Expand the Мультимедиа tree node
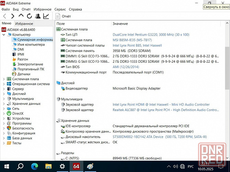Screen dimensions: 230x172 coord(4,99)
